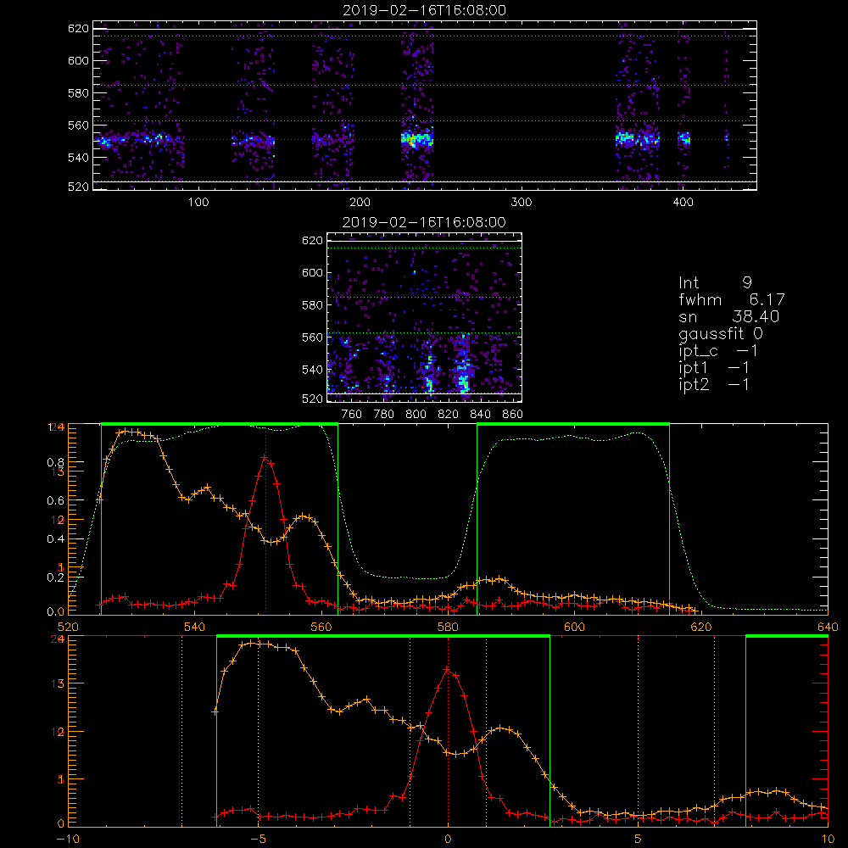
Task: Click the thick green bar spanning 585 to 615
Action: [x=573, y=424]
